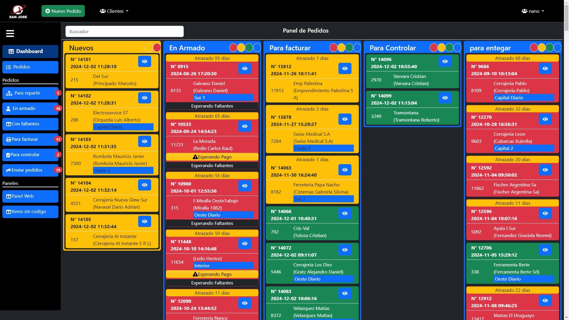Screen dimensions: 569x320
Task: View order N° 13812 eye button
Action: click(345, 68)
